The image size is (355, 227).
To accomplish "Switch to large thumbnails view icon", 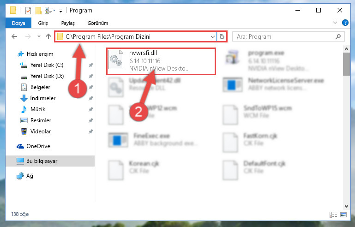I will pos(343,215).
